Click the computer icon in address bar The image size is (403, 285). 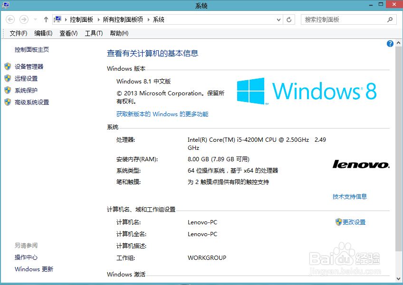[58, 19]
